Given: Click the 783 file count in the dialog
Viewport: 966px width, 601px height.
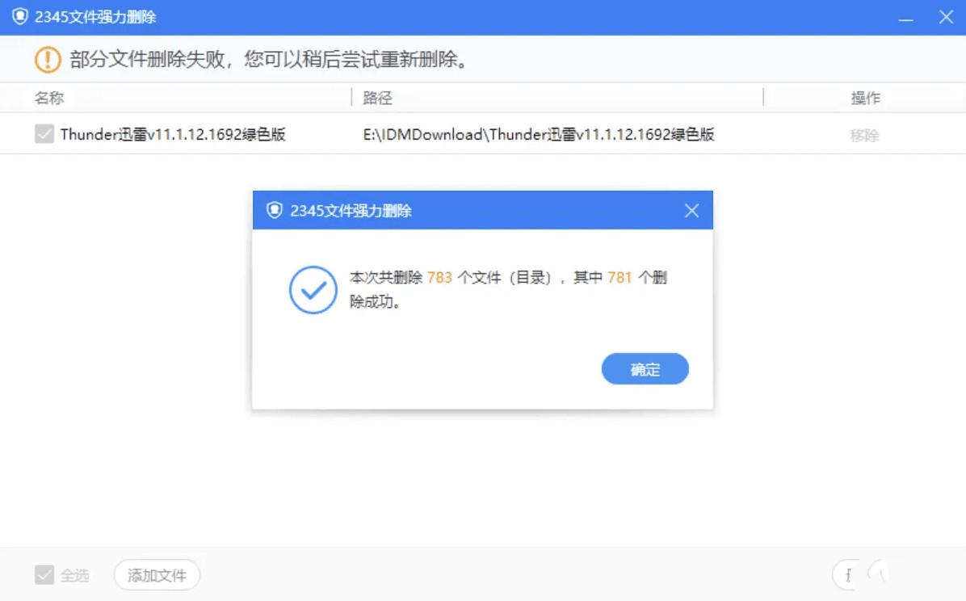Looking at the screenshot, I should click(x=439, y=277).
